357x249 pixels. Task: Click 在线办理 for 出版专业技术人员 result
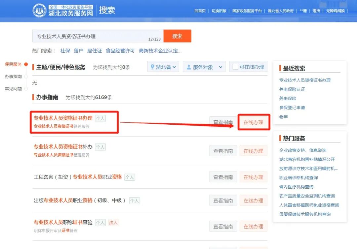254,201
